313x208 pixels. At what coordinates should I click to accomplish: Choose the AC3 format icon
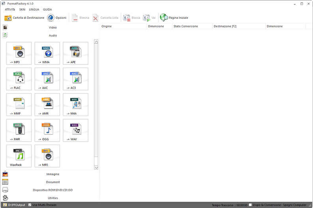coord(76,79)
